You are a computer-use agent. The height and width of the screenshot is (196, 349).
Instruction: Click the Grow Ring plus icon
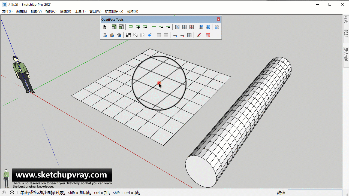(x=138, y=27)
